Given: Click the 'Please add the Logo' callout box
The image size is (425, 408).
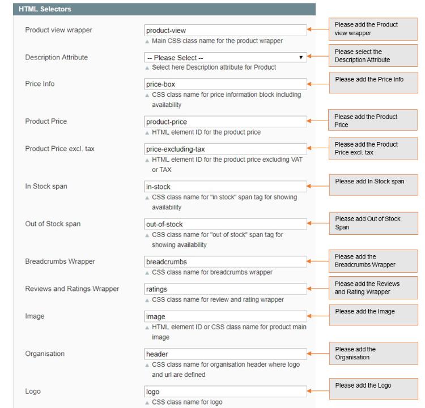Looking at the screenshot, I should (x=373, y=390).
